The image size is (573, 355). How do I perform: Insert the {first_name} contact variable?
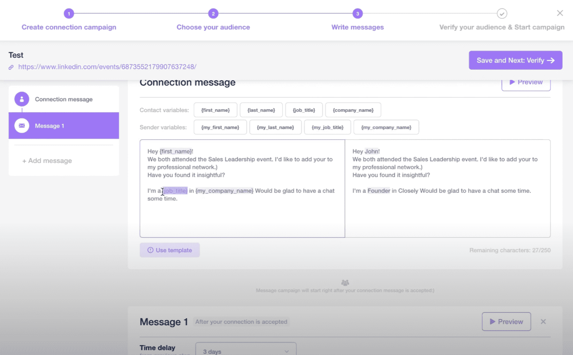(x=215, y=110)
